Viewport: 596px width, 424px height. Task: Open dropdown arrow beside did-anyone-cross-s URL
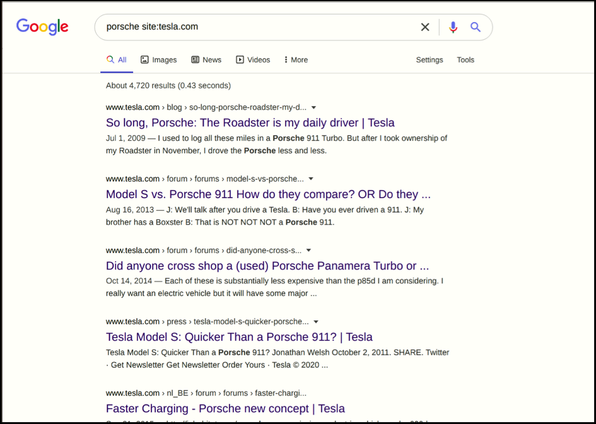tap(309, 250)
